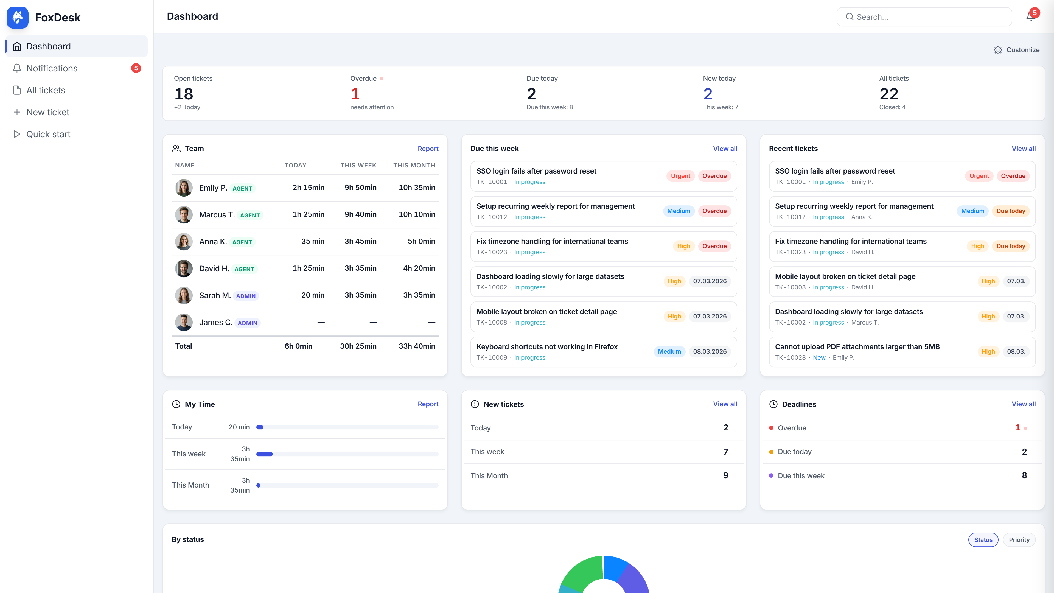The image size is (1054, 593).
Task: Open Quick start from sidebar
Action: 77,134
